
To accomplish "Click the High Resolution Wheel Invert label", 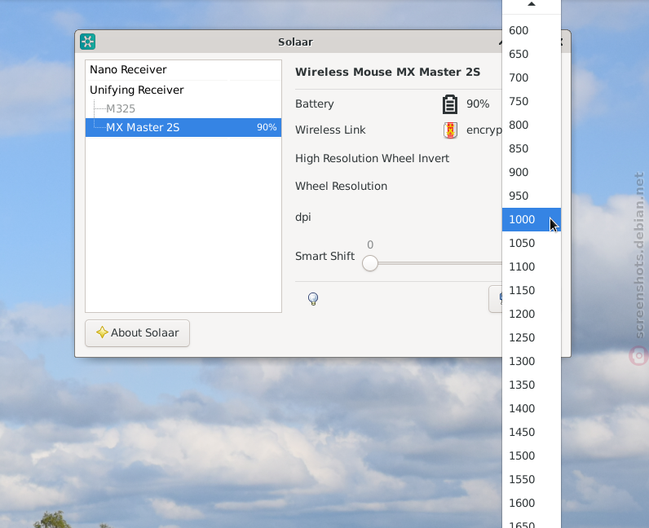I will 372,159.
